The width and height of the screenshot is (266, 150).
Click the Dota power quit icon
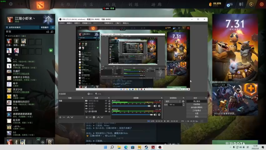click(x=262, y=4)
